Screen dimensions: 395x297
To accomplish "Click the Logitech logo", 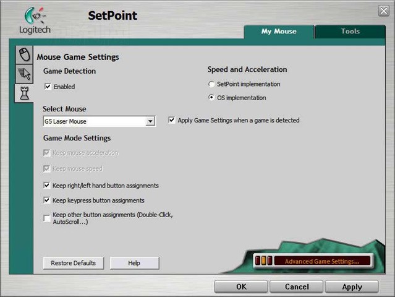I will pyautogui.click(x=35, y=20).
